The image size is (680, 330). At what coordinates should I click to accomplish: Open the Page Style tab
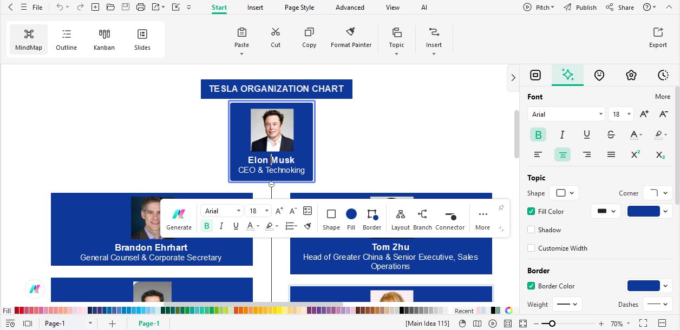(299, 8)
